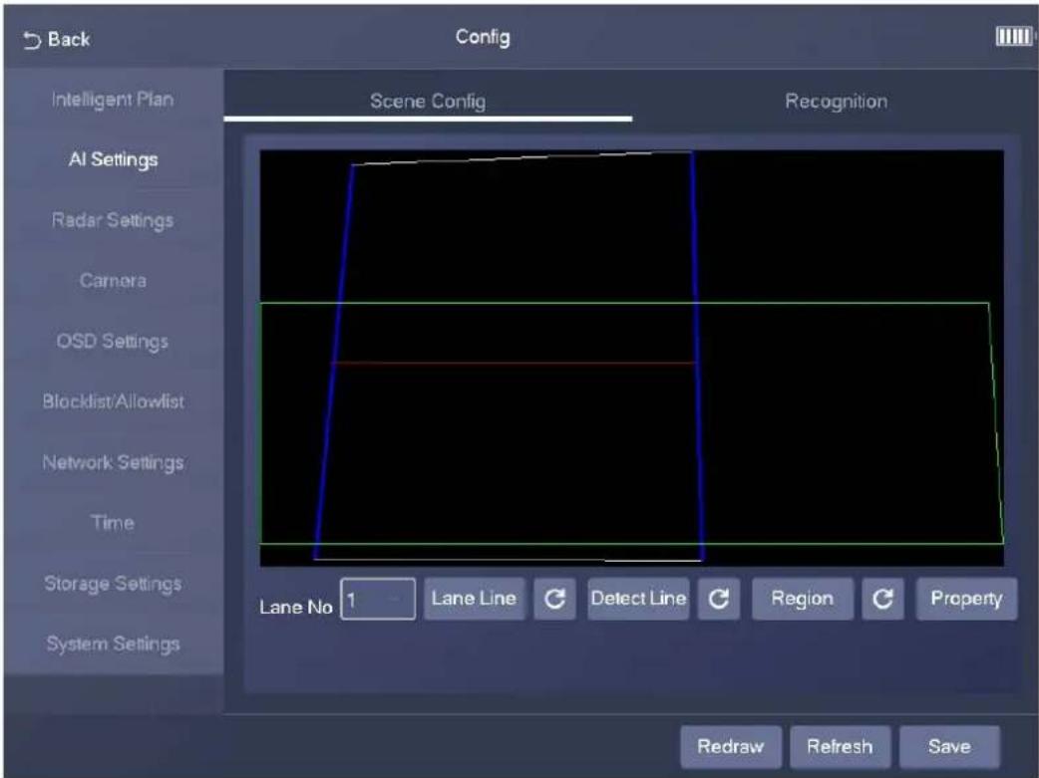Select AI Settings in sidebar

[114, 159]
